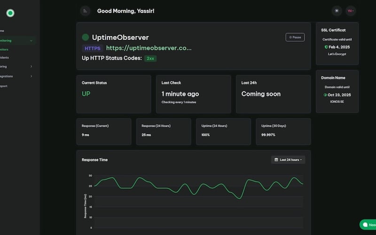Click the green monitor status dot

click(x=86, y=37)
